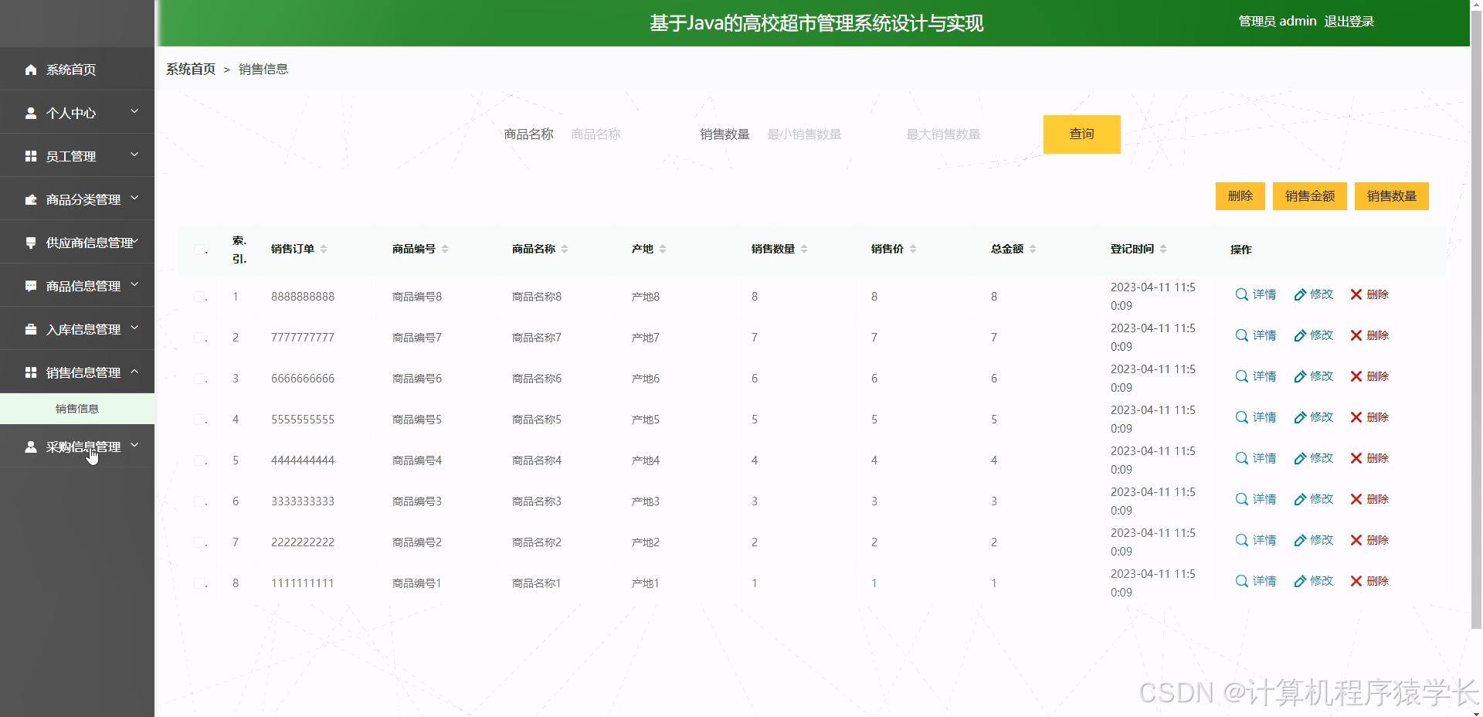Click 退出登录 to log out

(1350, 21)
